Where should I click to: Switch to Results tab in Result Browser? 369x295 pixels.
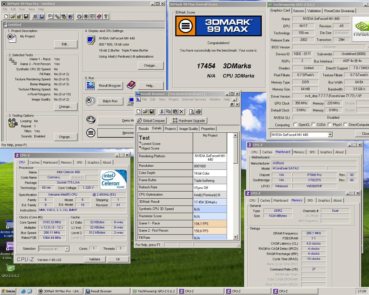(x=144, y=129)
